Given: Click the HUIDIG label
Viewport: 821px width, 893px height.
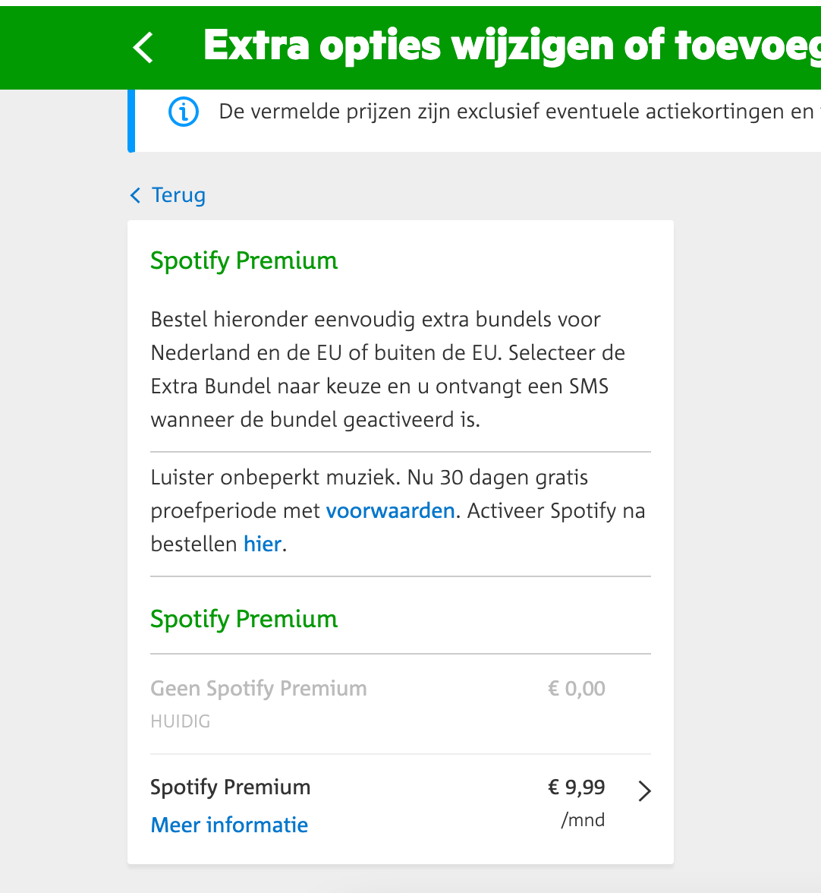Looking at the screenshot, I should point(181,721).
